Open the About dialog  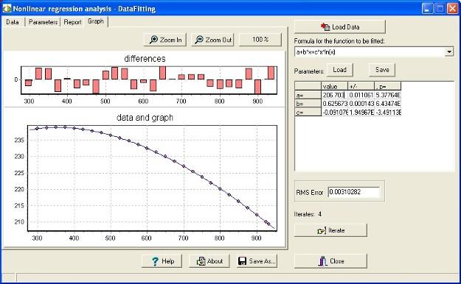[209, 260]
